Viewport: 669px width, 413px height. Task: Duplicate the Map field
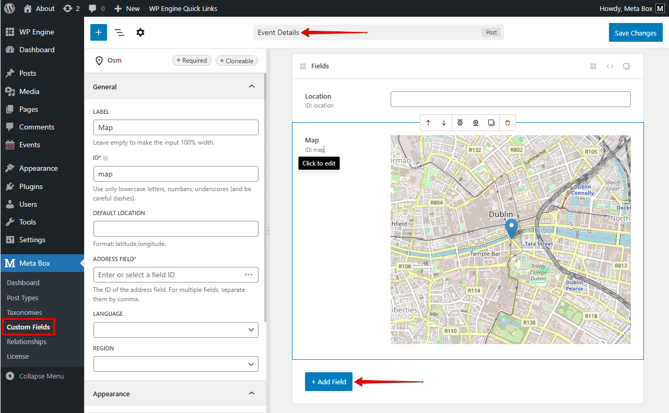[x=491, y=123]
